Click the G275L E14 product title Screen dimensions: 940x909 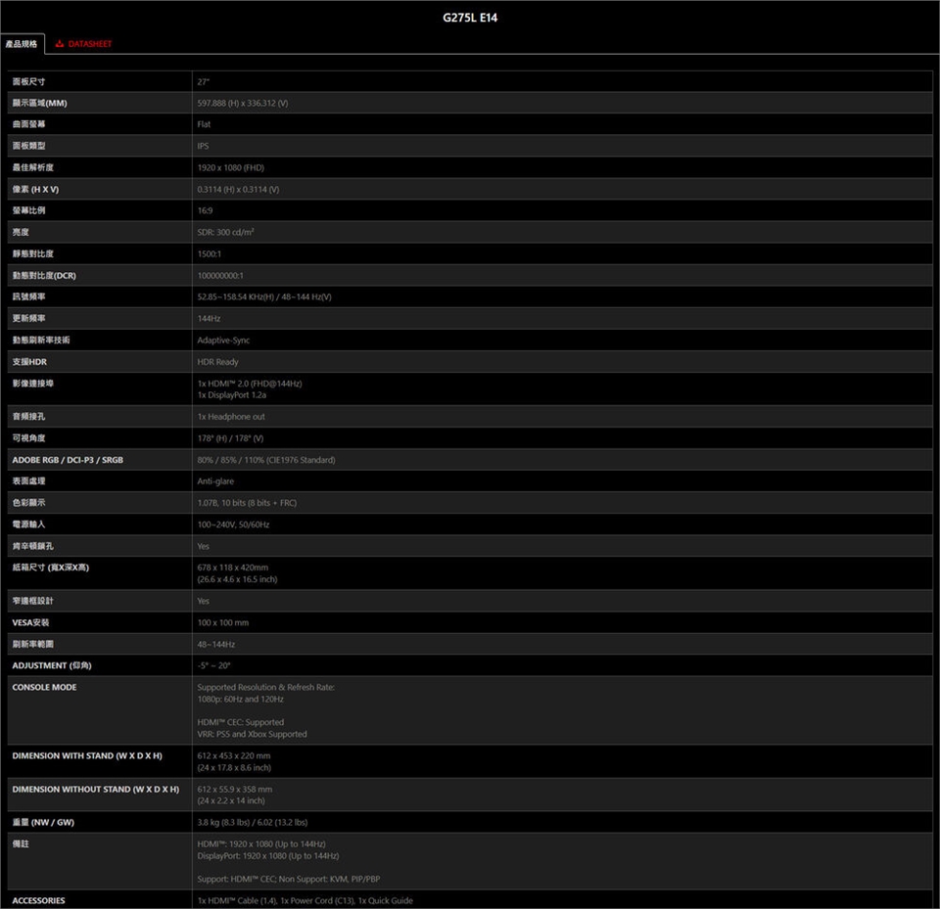pyautogui.click(x=470, y=18)
